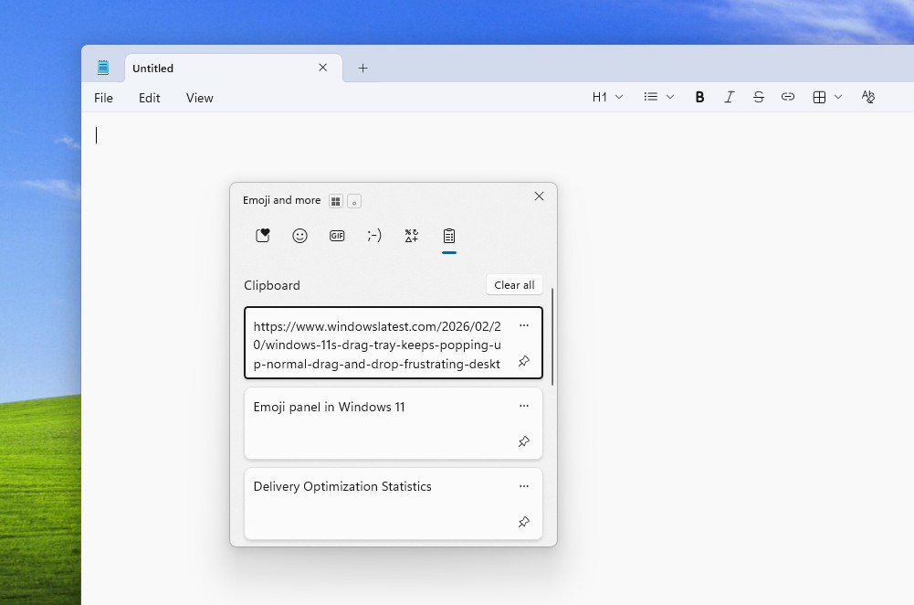Insert a hyperlink using the link icon
Viewport: 914px width, 605px height.
click(788, 96)
